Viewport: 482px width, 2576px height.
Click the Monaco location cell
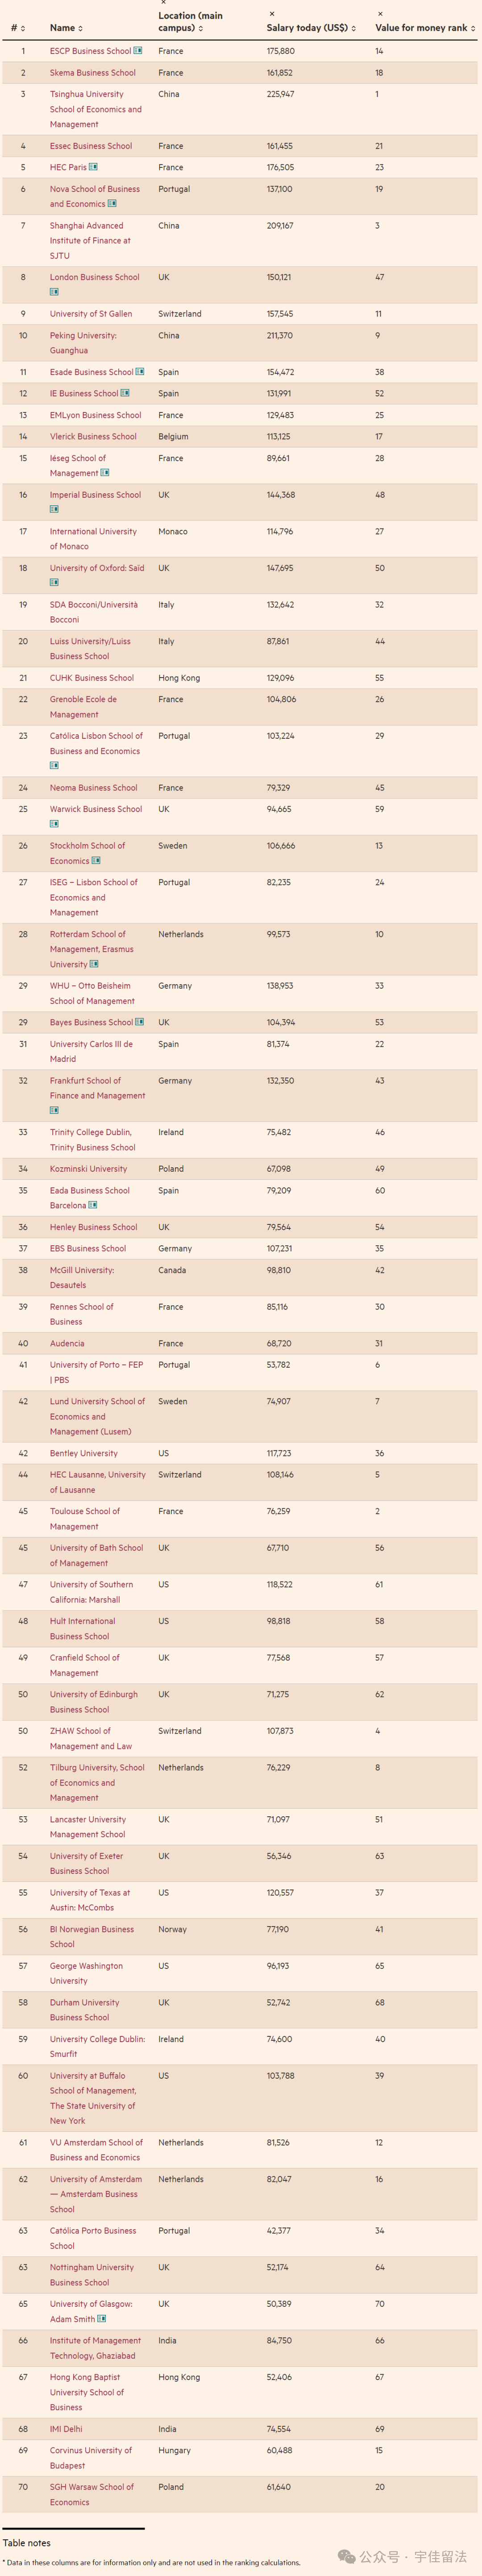click(x=173, y=532)
